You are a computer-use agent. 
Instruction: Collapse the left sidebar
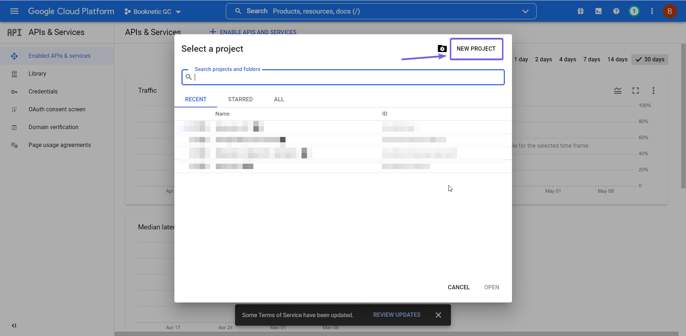tap(14, 325)
